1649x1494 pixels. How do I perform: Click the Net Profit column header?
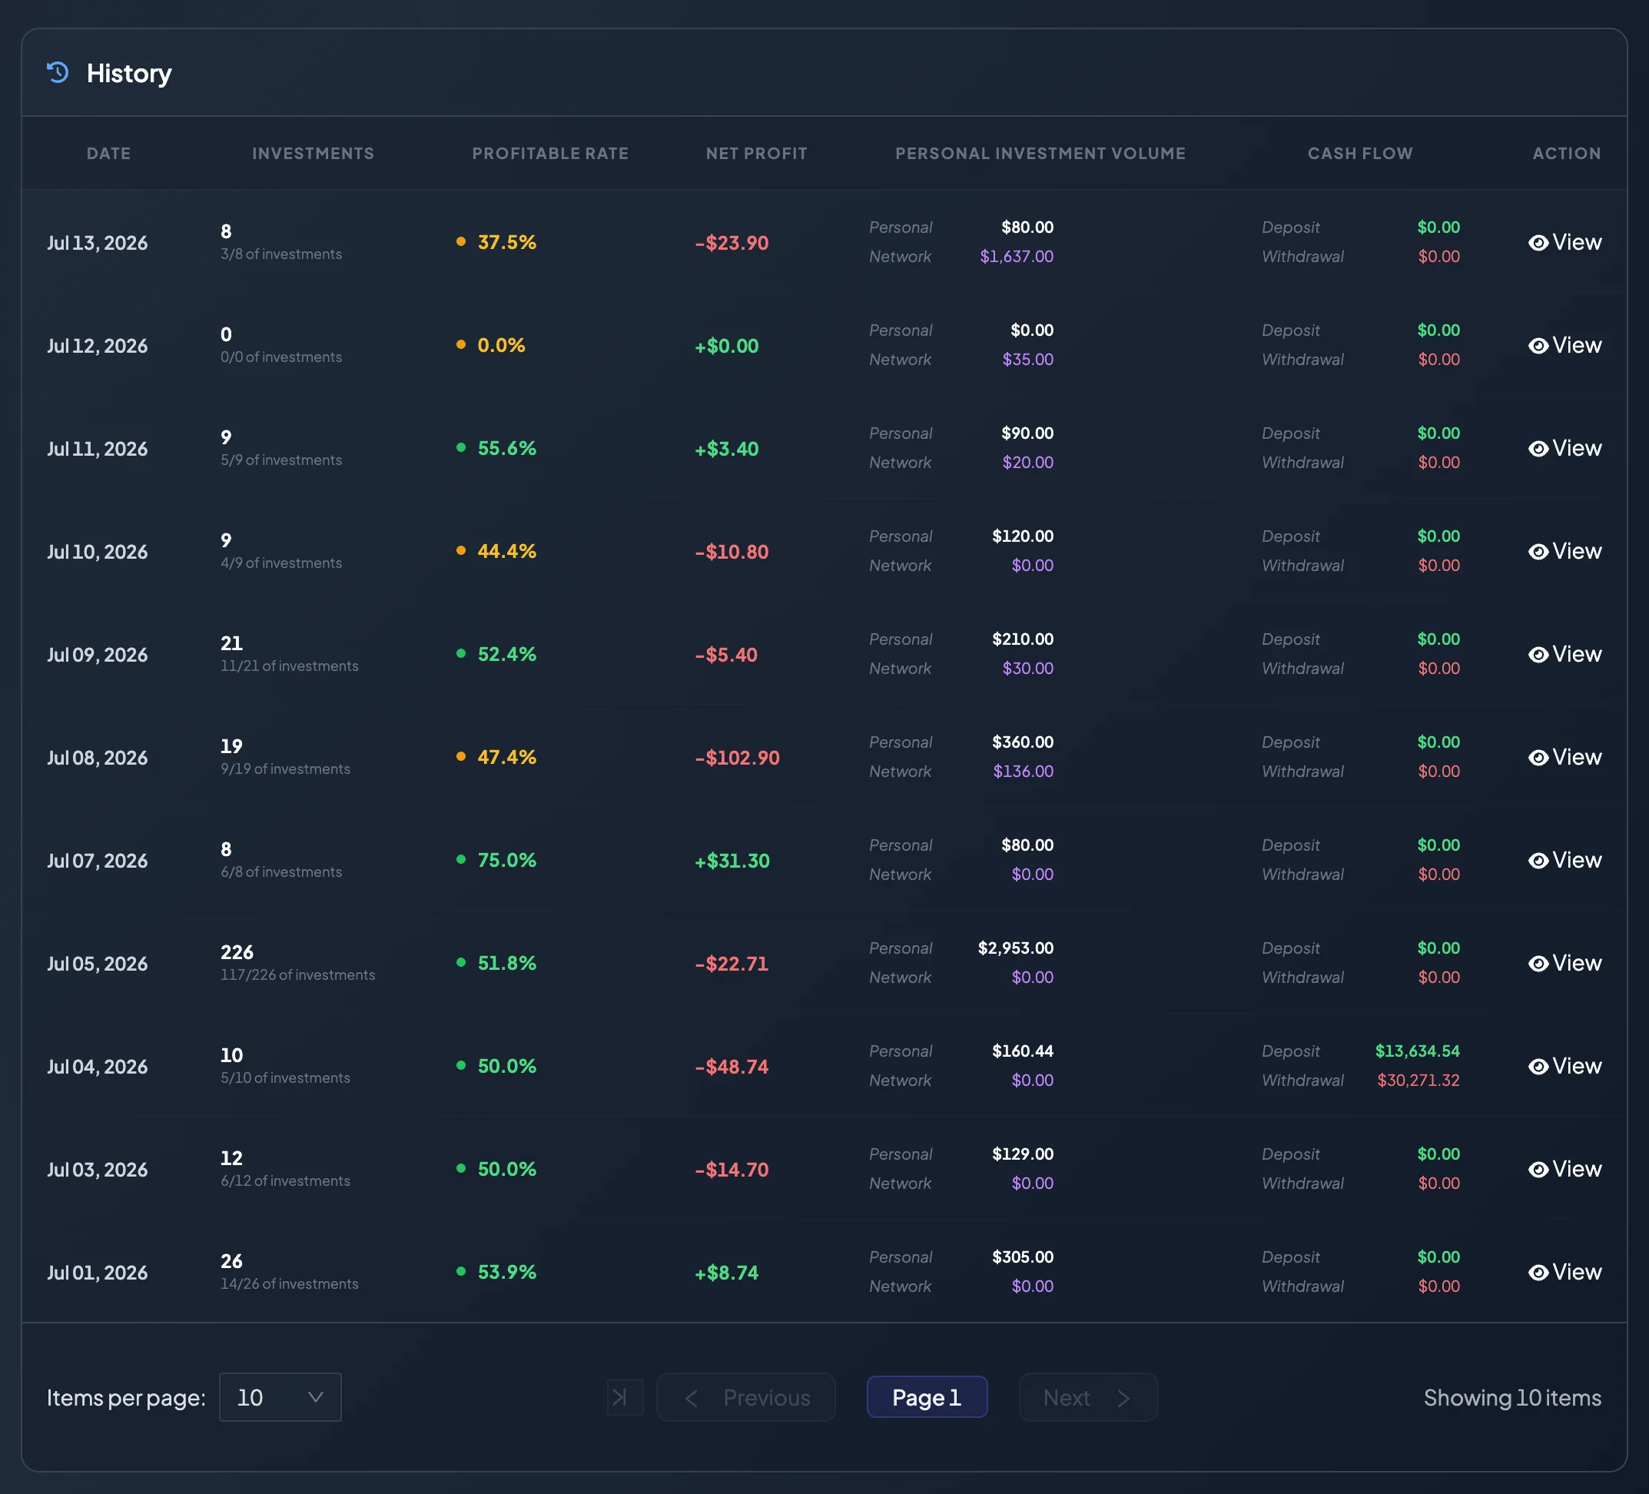point(757,153)
